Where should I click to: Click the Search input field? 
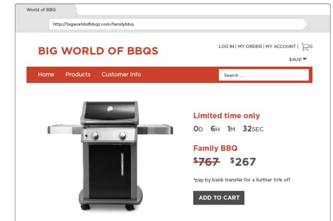pyautogui.click(x=263, y=75)
